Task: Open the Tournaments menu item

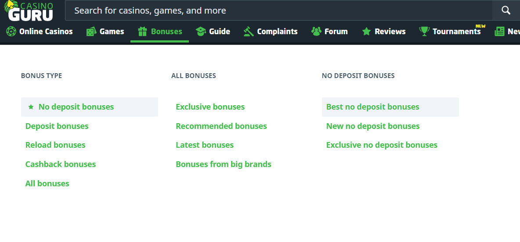Action: pos(456,32)
